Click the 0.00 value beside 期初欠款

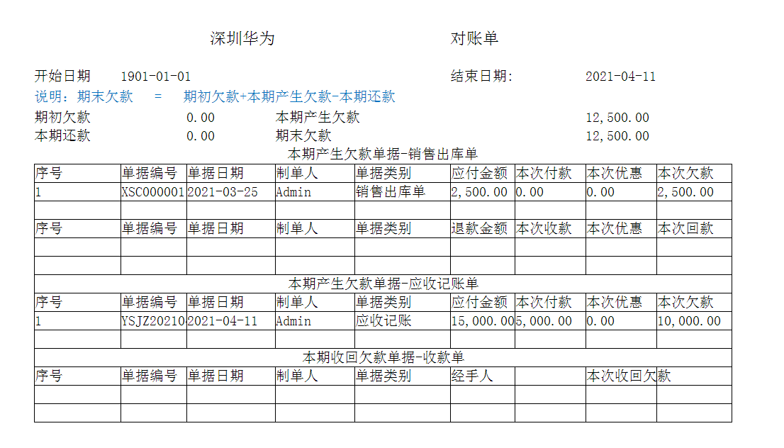point(201,118)
